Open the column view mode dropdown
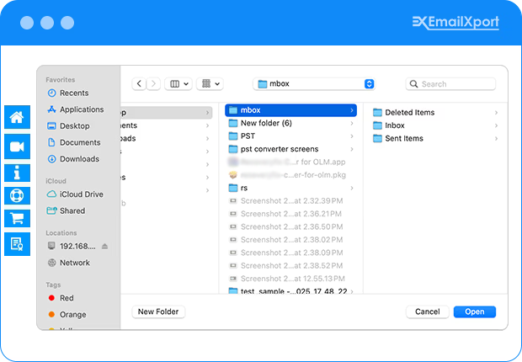 coord(178,83)
